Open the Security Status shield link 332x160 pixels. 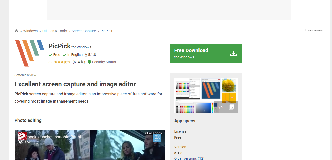[102, 62]
